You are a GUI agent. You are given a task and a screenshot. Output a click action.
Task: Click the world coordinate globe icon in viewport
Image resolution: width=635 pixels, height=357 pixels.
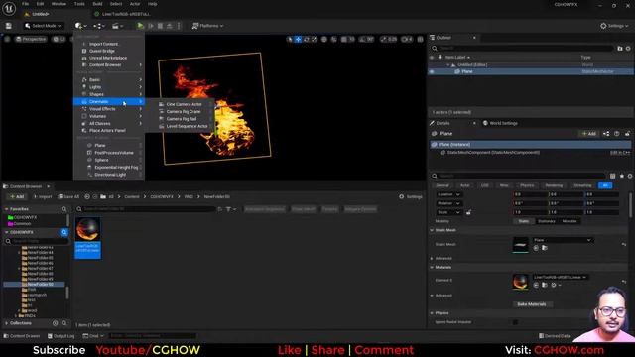(x=324, y=39)
